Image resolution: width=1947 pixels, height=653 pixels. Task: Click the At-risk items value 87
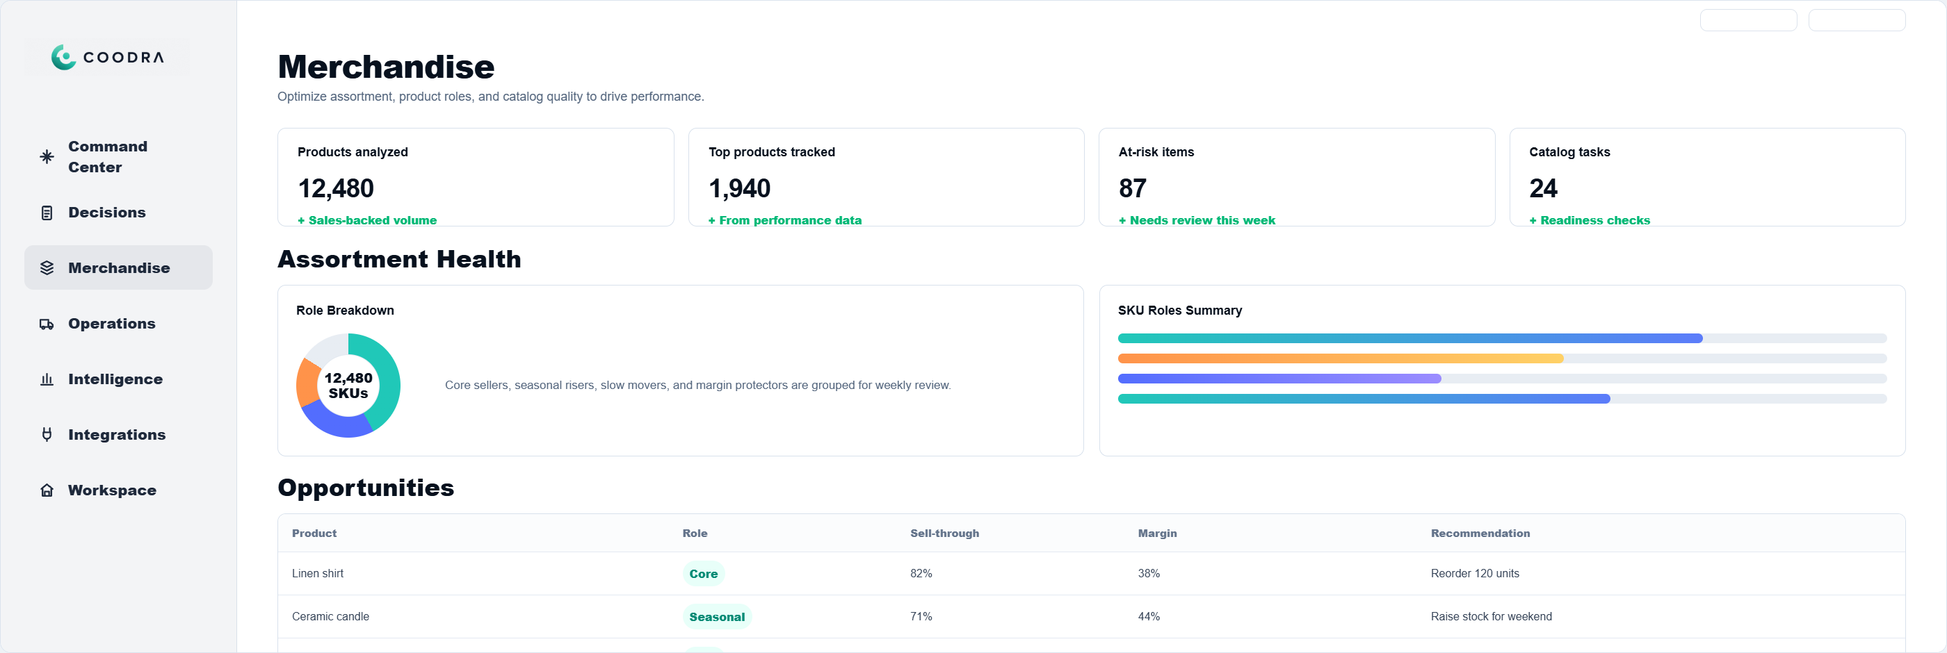coord(1132,188)
